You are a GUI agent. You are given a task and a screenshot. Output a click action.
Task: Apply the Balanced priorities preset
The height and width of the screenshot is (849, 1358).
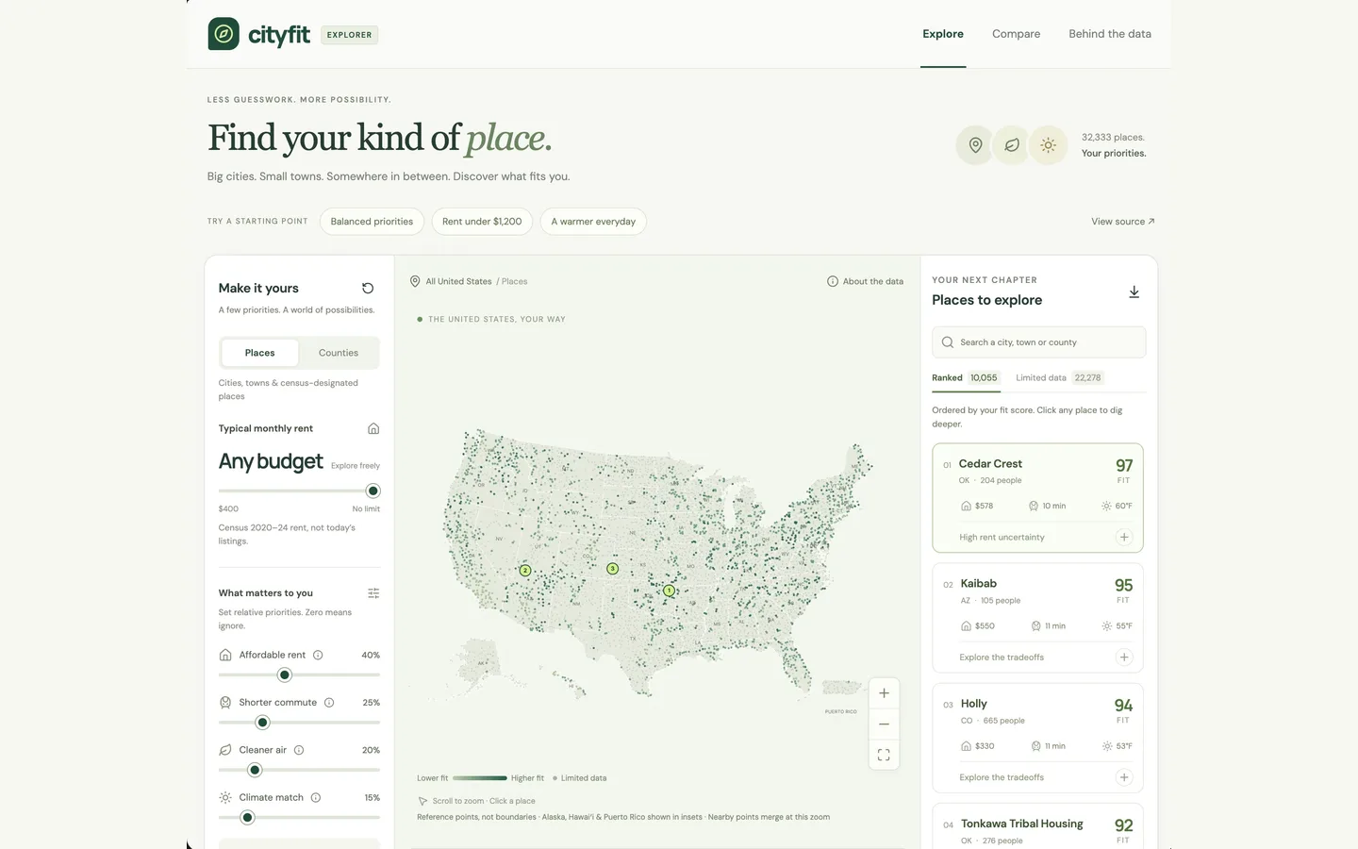(372, 222)
